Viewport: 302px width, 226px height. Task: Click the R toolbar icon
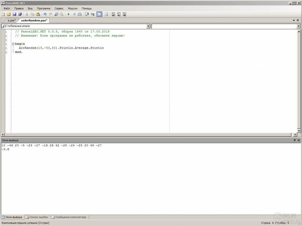124,14
